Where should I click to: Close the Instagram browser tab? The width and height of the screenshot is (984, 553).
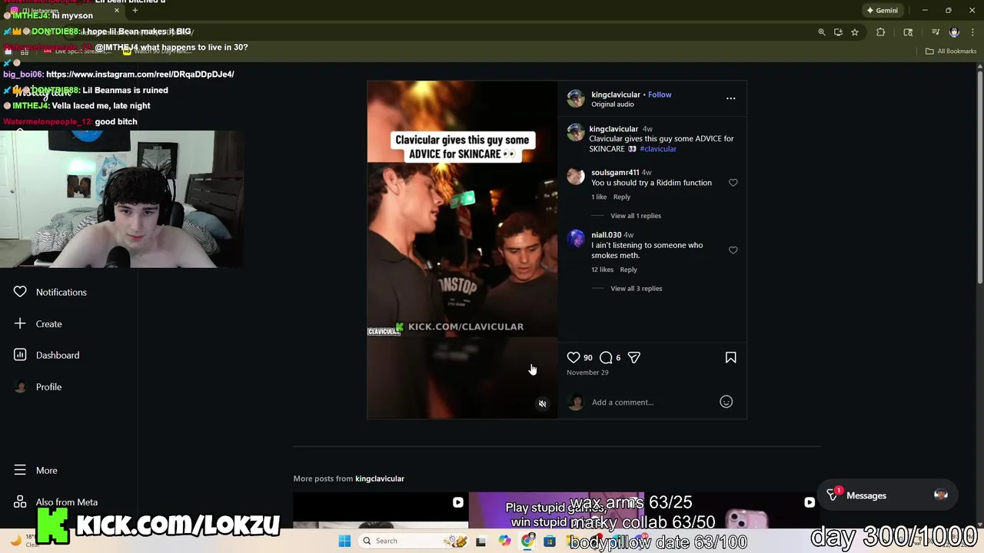pyautogui.click(x=117, y=11)
